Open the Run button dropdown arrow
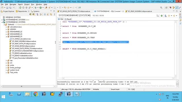The width and height of the screenshot is (182, 102). click(x=43, y=8)
